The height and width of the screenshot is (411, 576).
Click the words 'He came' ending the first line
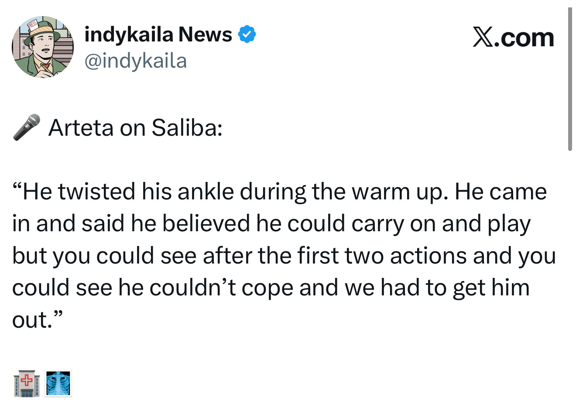(x=501, y=192)
